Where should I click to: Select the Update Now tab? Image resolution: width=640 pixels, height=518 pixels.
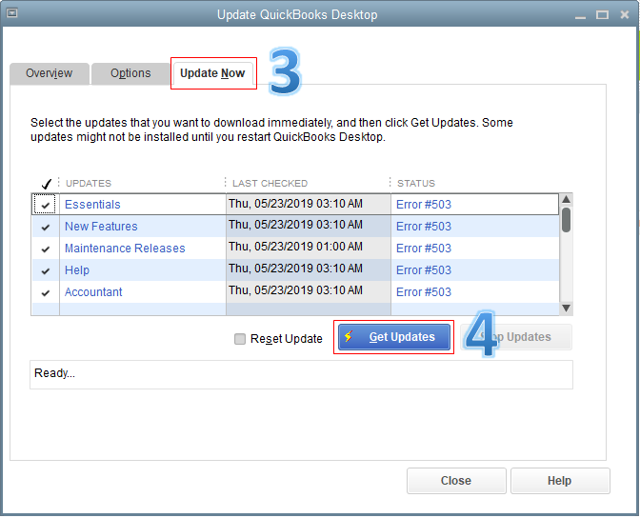pyautogui.click(x=213, y=73)
